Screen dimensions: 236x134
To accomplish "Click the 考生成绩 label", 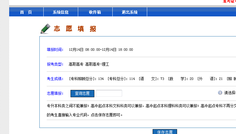I will (x=55, y=79).
